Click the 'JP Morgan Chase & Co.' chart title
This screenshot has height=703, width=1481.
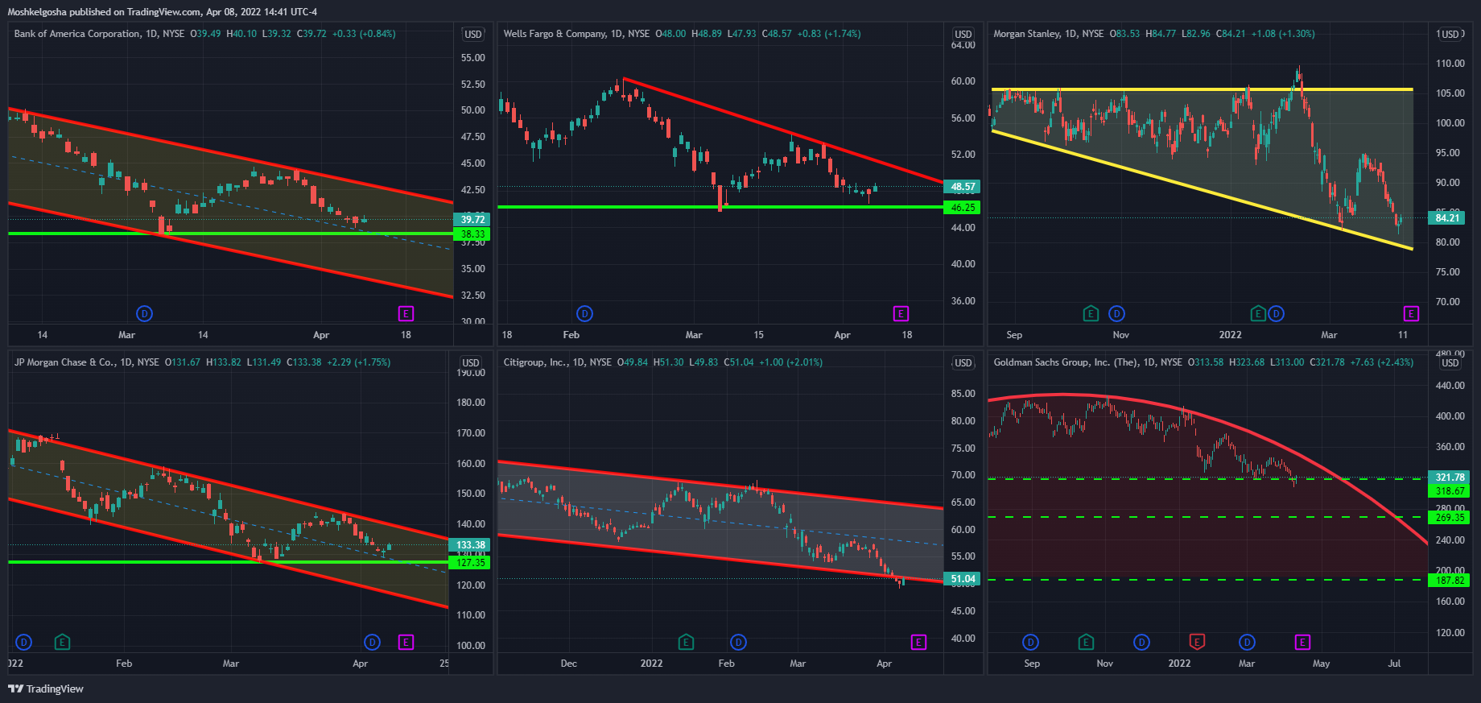64,362
